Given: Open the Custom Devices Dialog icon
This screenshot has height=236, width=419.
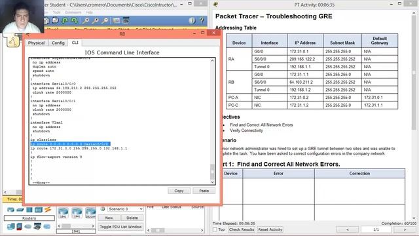Looking at the screenshot, I should click(x=126, y=20).
